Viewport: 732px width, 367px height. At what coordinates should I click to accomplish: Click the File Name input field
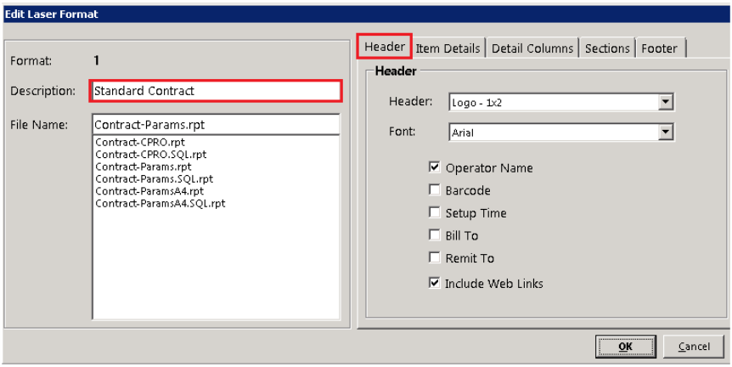point(216,125)
